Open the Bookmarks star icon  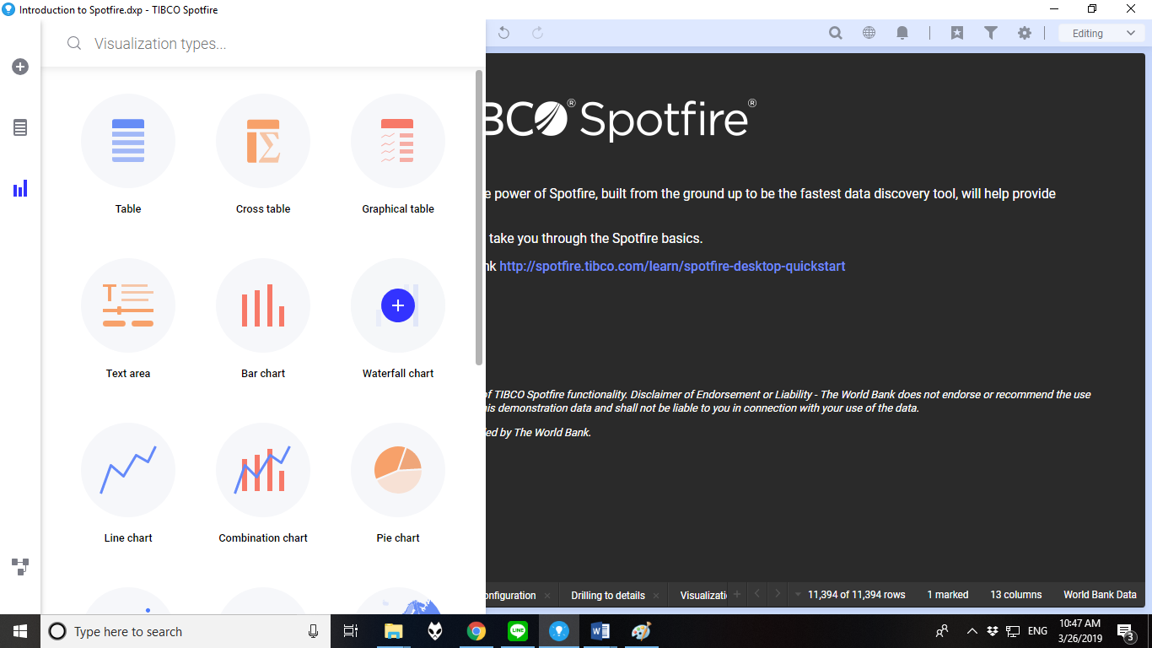tap(957, 33)
